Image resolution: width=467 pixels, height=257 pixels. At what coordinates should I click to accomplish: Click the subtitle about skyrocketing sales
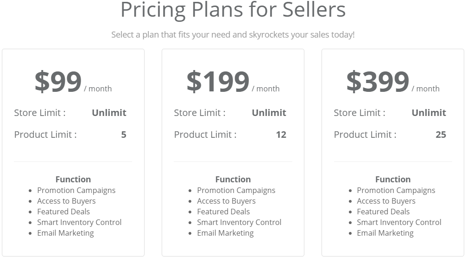[x=233, y=35]
